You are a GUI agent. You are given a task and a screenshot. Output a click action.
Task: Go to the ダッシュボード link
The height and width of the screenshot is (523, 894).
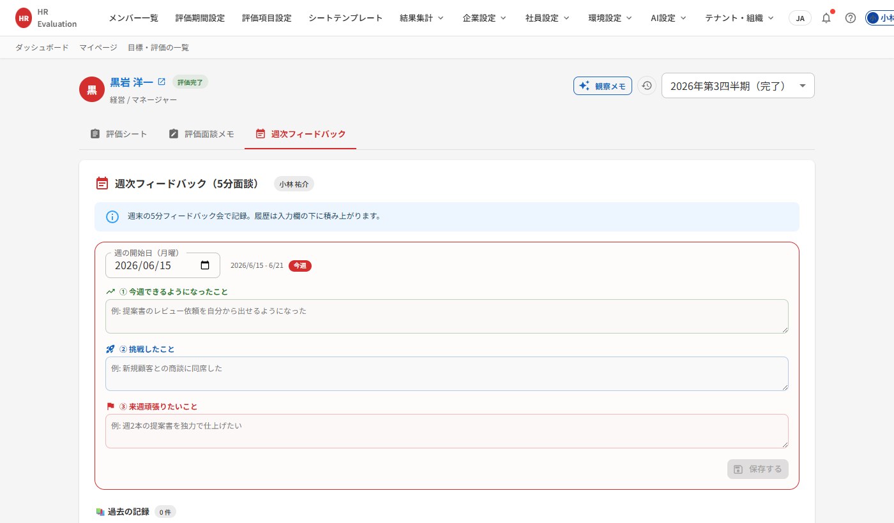[x=42, y=48]
